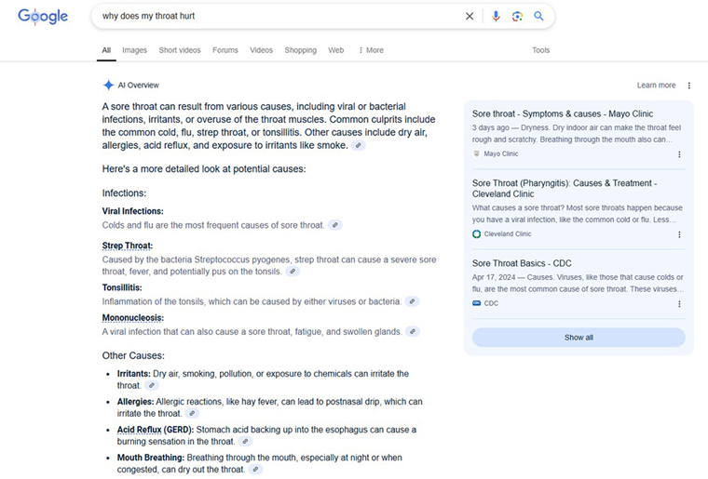Open AI Overview three-dot options menu

tap(689, 86)
